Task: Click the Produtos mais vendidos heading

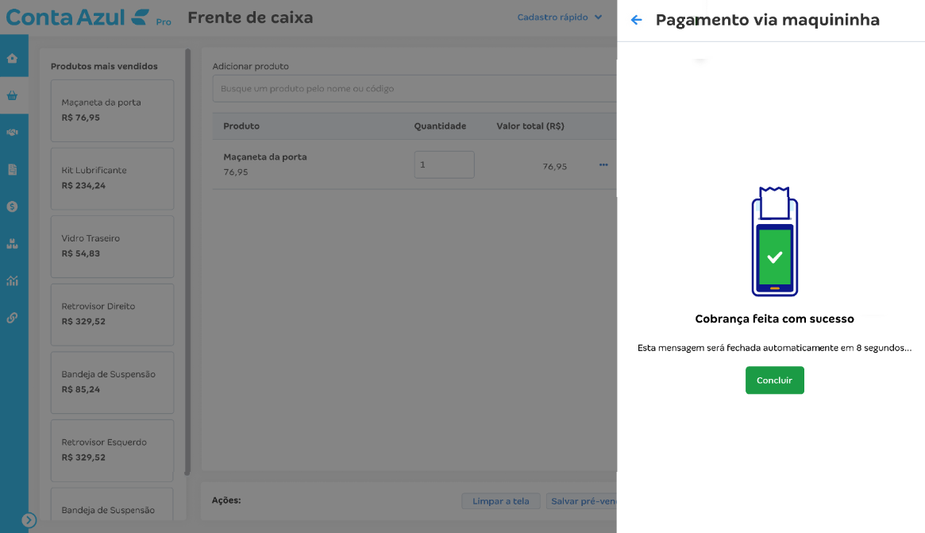Action: (x=105, y=66)
